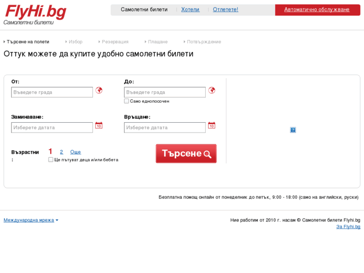The image size is (364, 273).
Task: Open the Връщане calendar icon
Action: tap(211, 126)
